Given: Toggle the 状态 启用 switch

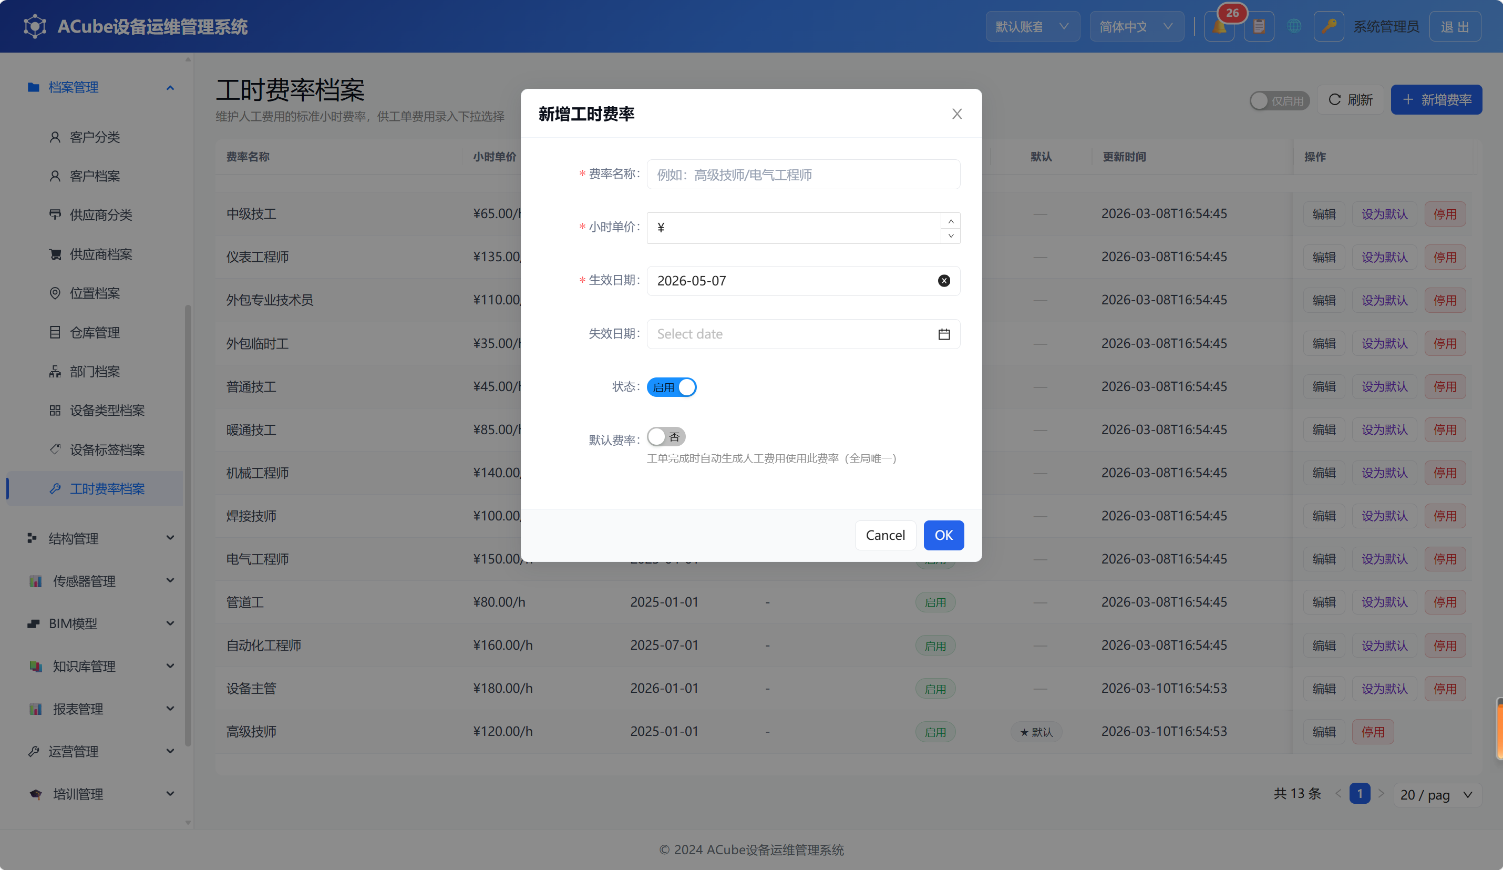Looking at the screenshot, I should [x=672, y=387].
